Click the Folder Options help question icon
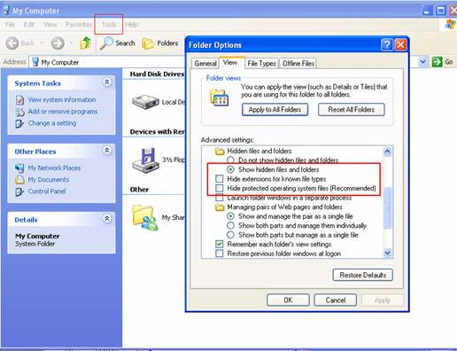 click(x=387, y=45)
